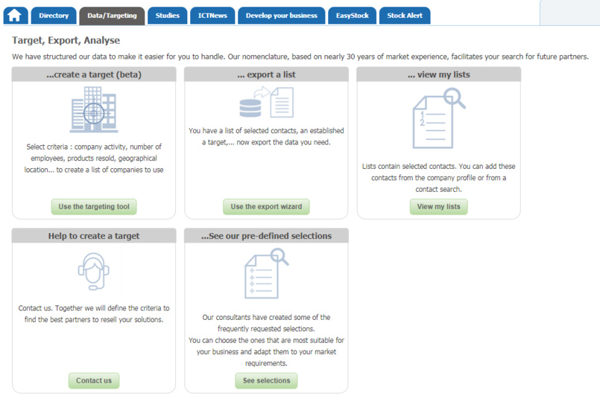Switch to the EasyStock tab
This screenshot has width=600, height=410.
[352, 16]
